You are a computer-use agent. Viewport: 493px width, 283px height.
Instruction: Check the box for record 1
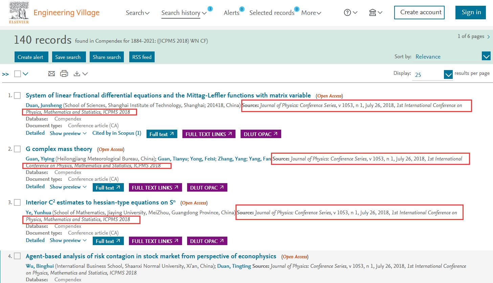coord(17,95)
